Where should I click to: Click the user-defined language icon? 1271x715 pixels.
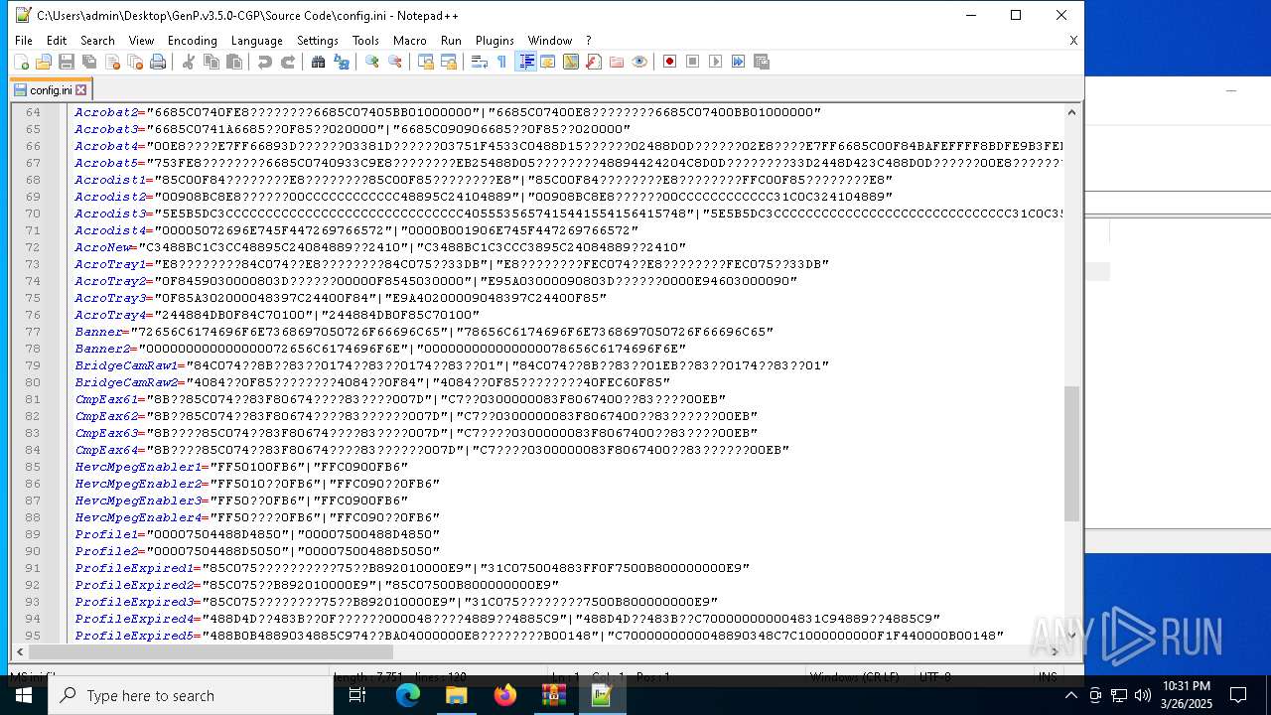[x=548, y=62]
